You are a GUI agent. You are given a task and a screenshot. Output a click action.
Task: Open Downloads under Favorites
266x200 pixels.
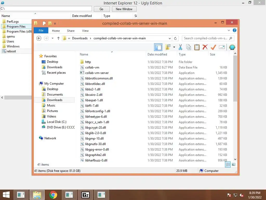coord(55,67)
